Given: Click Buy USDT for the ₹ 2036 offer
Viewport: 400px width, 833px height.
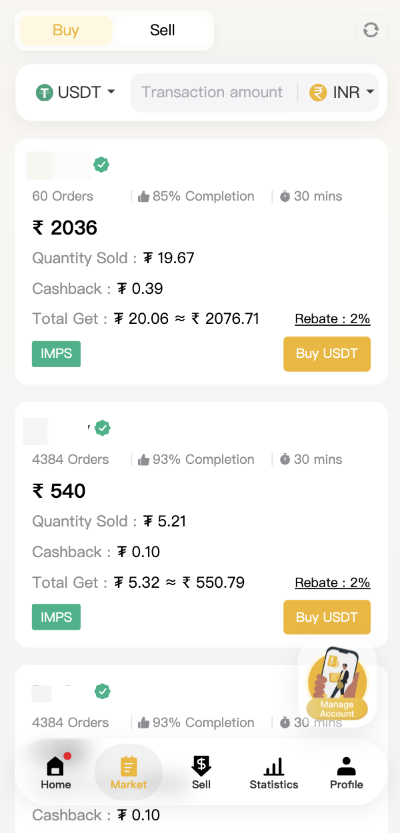Looking at the screenshot, I should [x=327, y=354].
